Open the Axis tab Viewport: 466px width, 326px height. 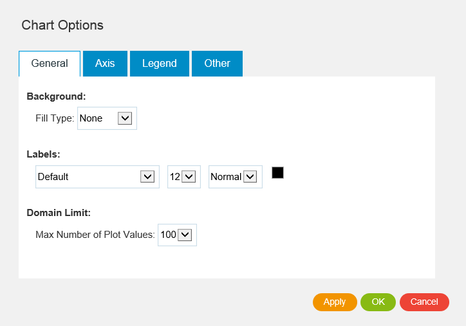tap(105, 63)
